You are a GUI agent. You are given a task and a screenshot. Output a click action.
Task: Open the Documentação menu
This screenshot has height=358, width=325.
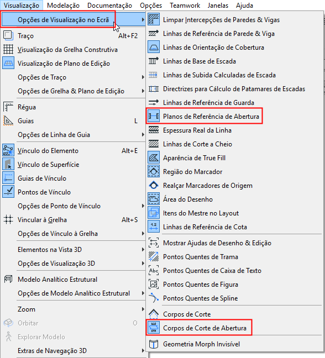point(109,6)
